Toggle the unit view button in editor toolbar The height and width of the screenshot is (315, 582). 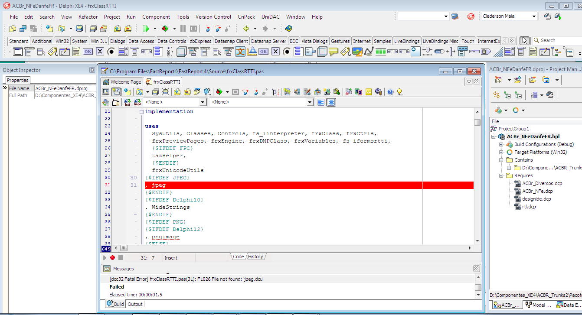(x=116, y=92)
